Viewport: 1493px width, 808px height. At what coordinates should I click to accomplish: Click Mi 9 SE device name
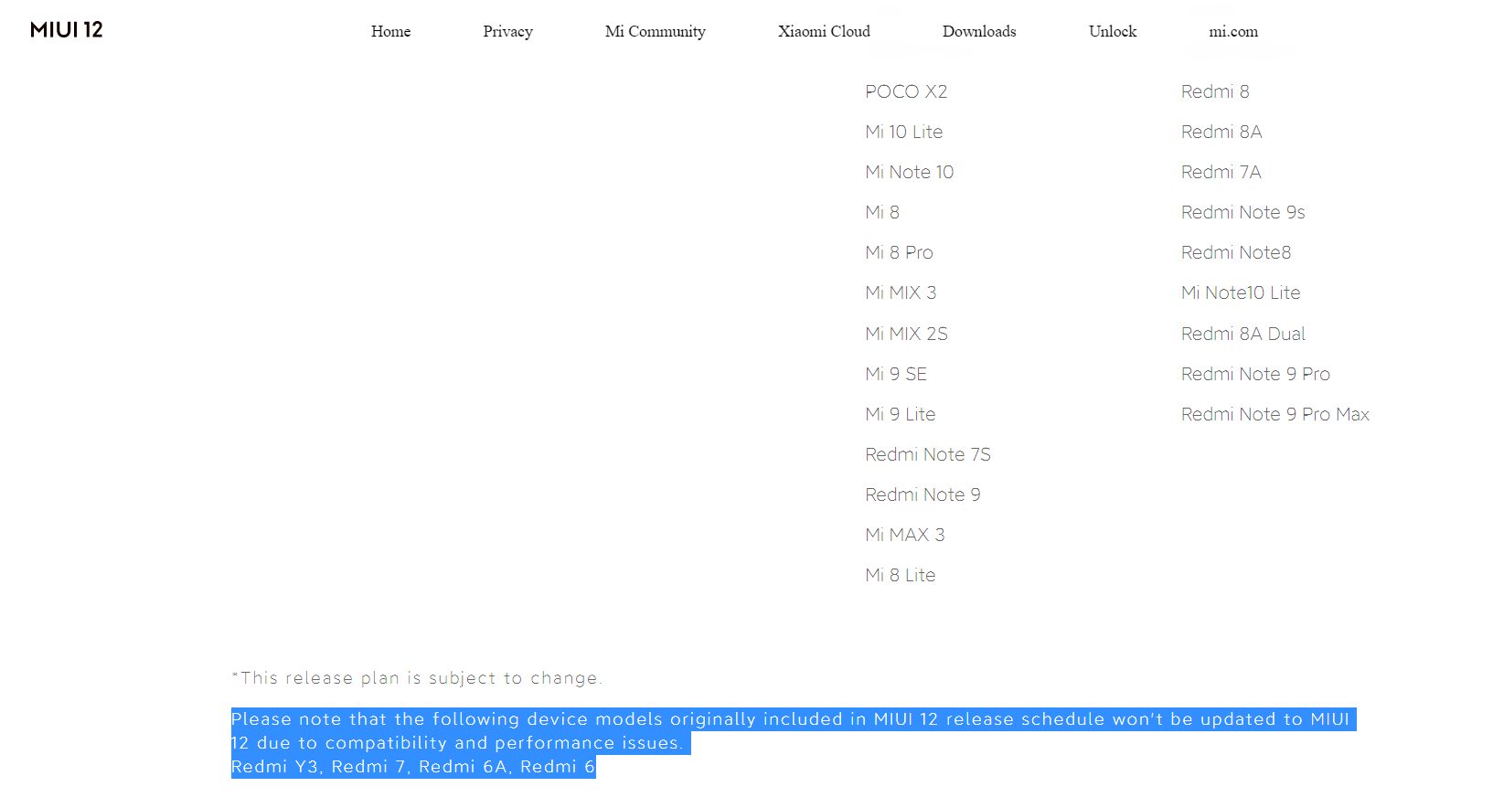[896, 374]
